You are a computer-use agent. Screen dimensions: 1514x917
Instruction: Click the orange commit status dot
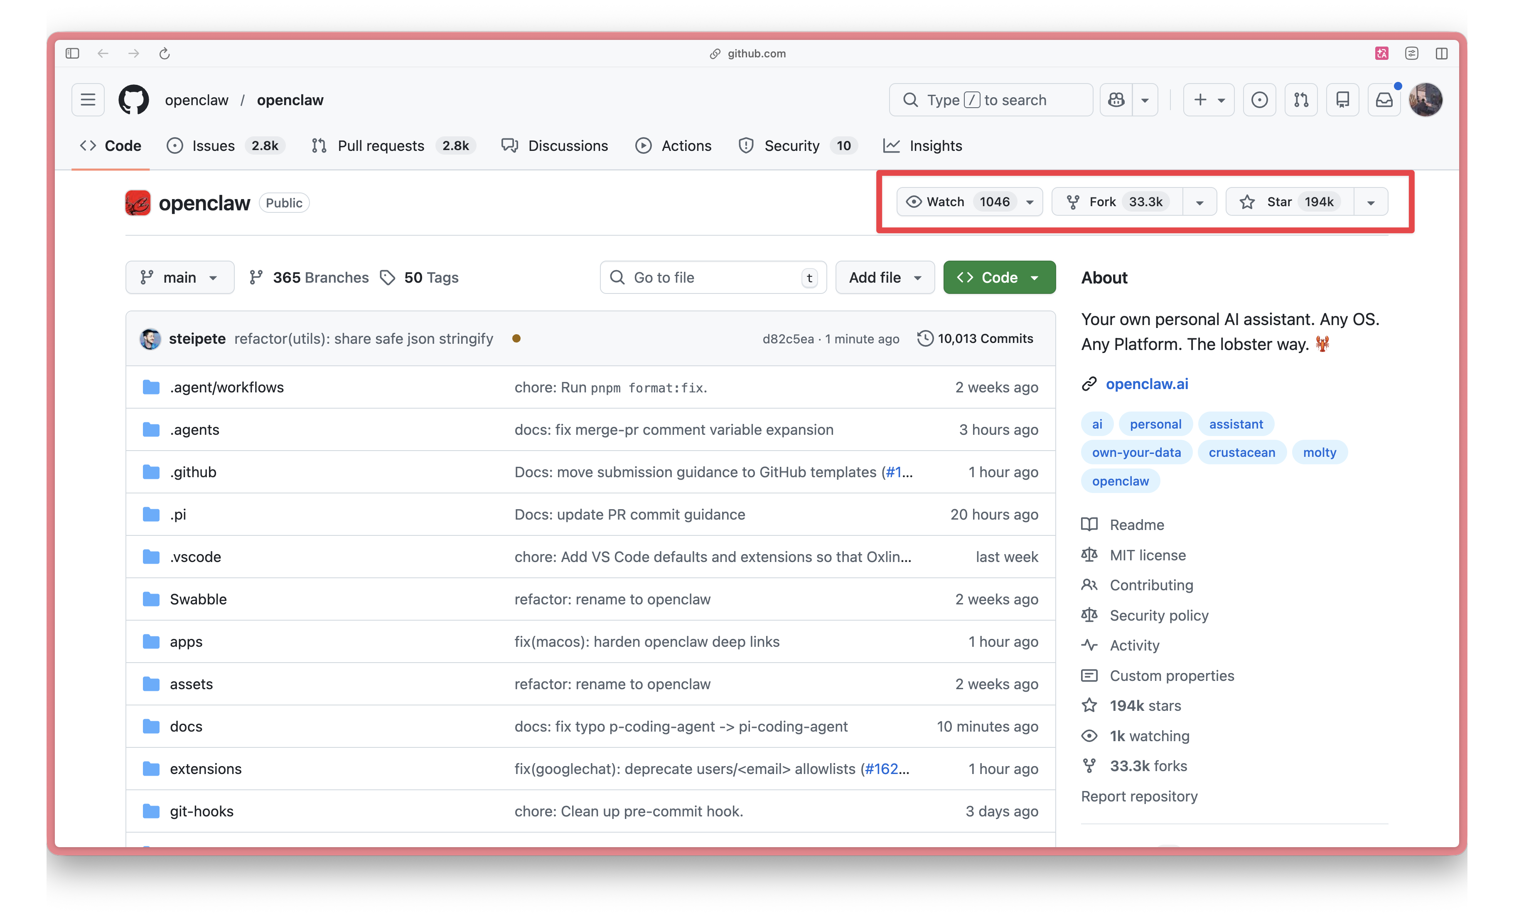point(517,339)
